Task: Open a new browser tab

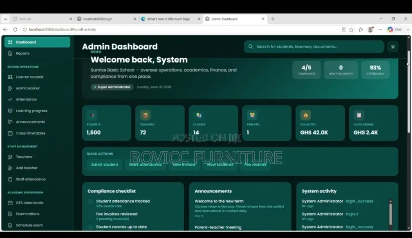Action: 273,19
